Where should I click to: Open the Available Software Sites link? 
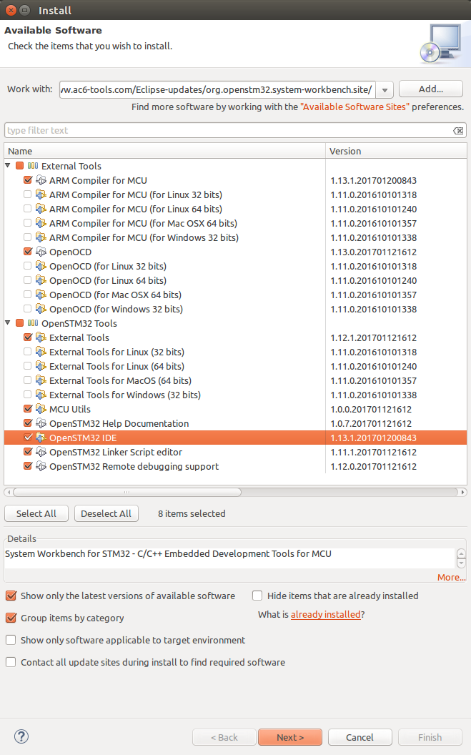pos(355,107)
